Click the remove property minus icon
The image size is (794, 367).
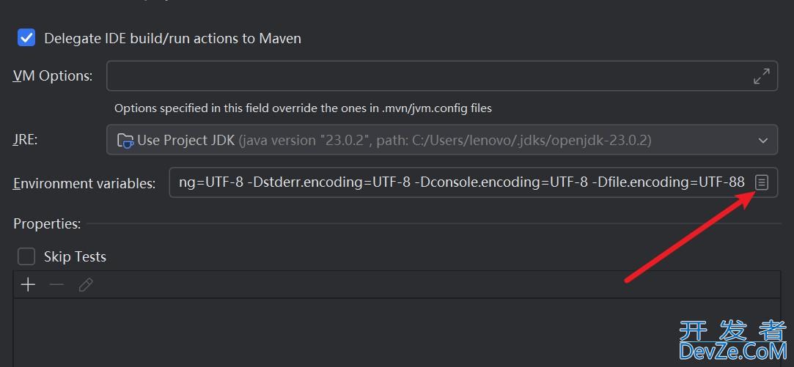(56, 285)
